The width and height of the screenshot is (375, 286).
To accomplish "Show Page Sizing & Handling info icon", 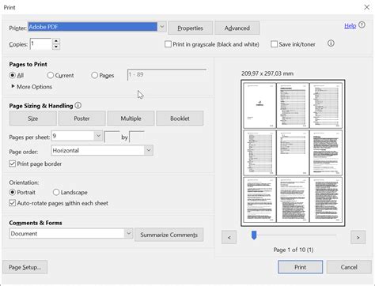I will pos(78,105).
